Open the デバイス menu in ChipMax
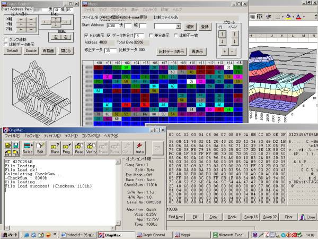This screenshot has height=239, width=318. pyautogui.click(x=52, y=135)
